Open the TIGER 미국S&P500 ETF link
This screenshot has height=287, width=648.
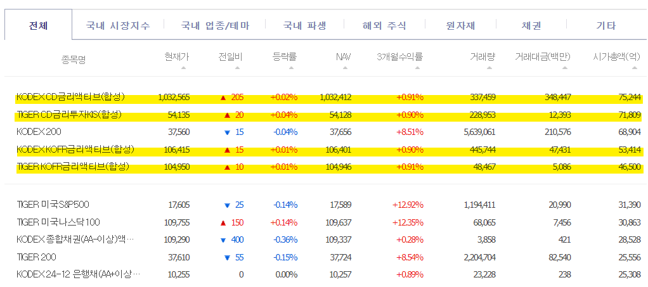(53, 205)
